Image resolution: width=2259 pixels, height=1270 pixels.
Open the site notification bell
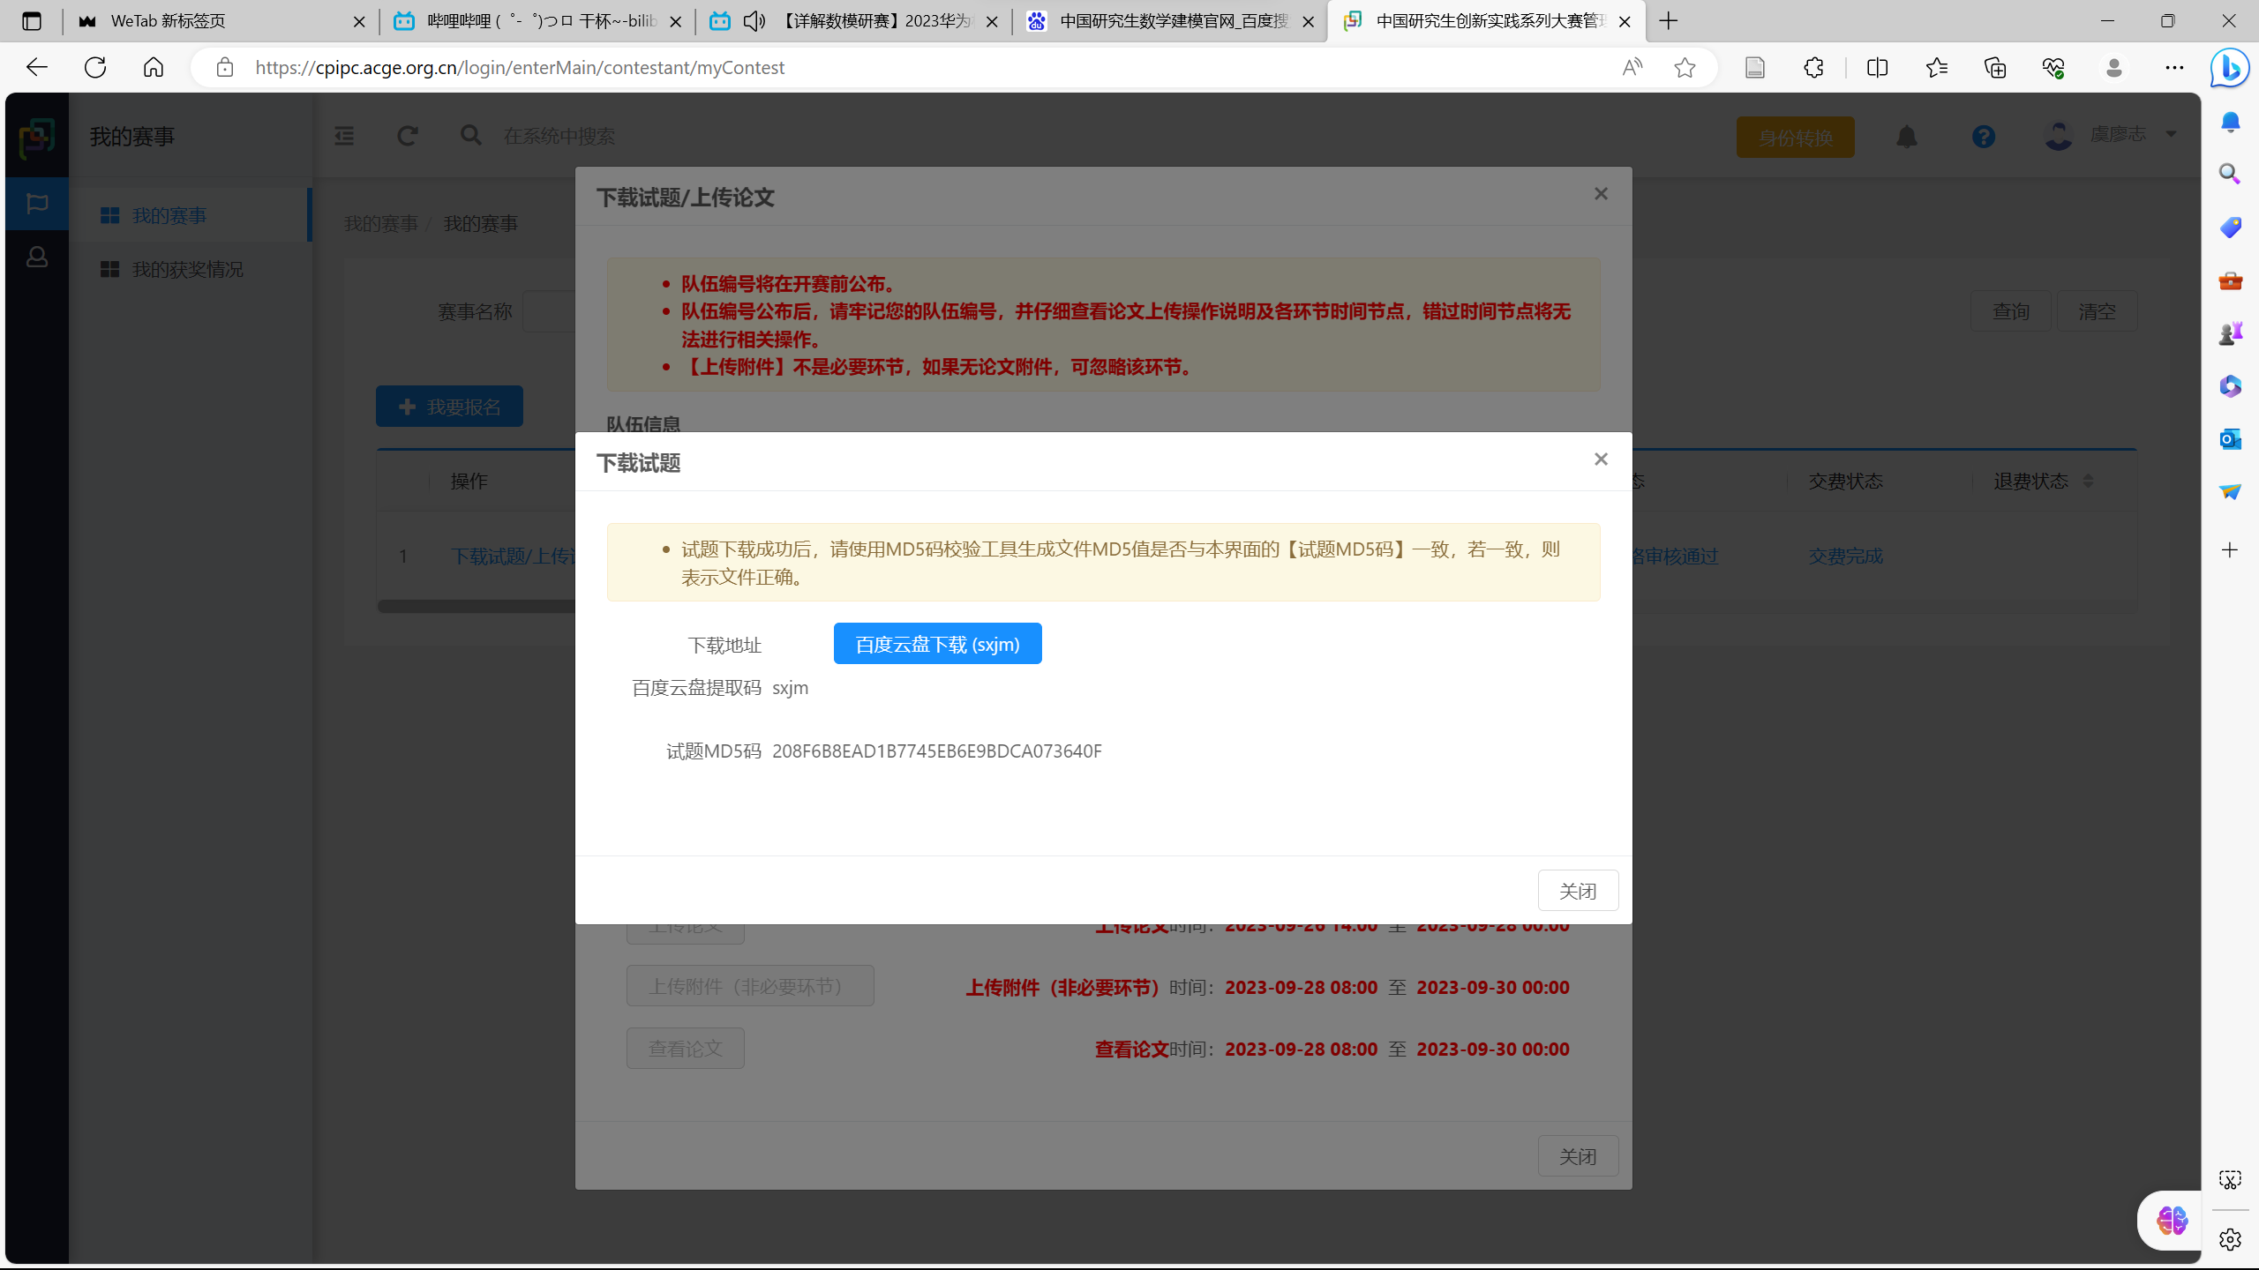tap(1907, 137)
